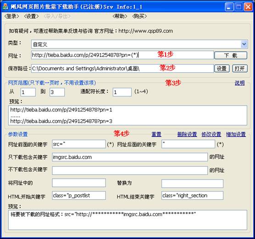Open the 说明 link
The image size is (255, 239).
coord(239,83)
